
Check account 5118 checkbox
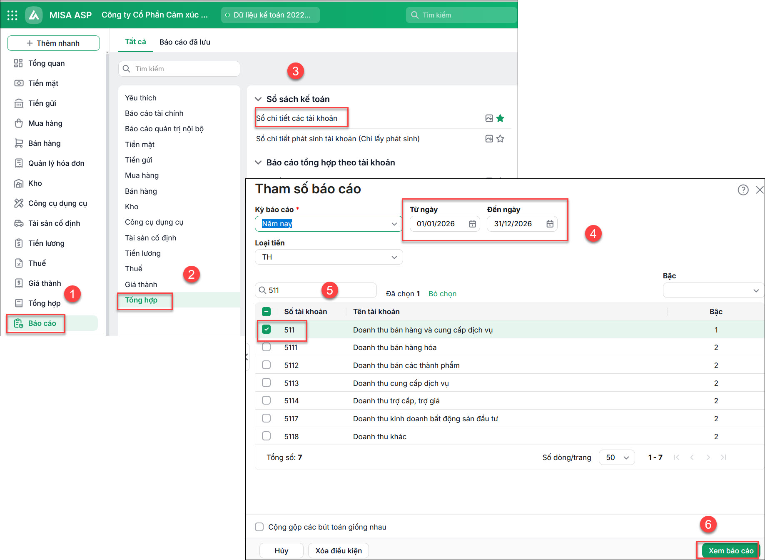267,436
